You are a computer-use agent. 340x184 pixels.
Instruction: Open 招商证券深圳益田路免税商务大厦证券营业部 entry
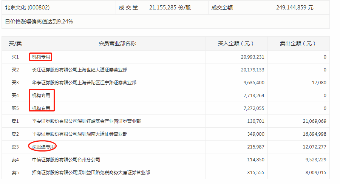tap(91, 173)
